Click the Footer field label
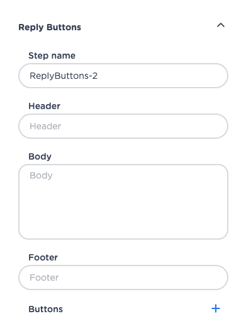The height and width of the screenshot is (333, 246). tap(43, 257)
